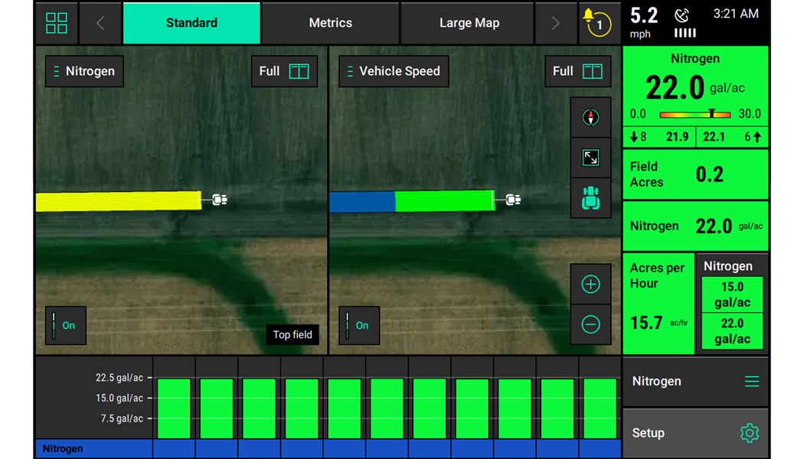Click the Nitrogen rate gauge slider
This screenshot has width=804, height=459.
(x=695, y=114)
